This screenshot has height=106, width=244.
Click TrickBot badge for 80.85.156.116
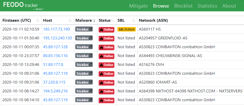84,56
